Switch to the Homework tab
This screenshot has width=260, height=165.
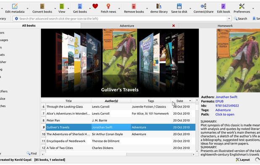tap(225, 26)
